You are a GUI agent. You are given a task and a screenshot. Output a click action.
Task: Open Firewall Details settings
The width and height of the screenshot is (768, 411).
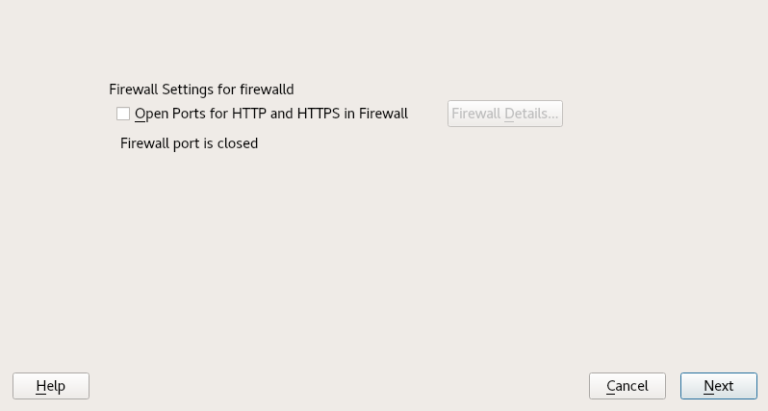pos(504,114)
